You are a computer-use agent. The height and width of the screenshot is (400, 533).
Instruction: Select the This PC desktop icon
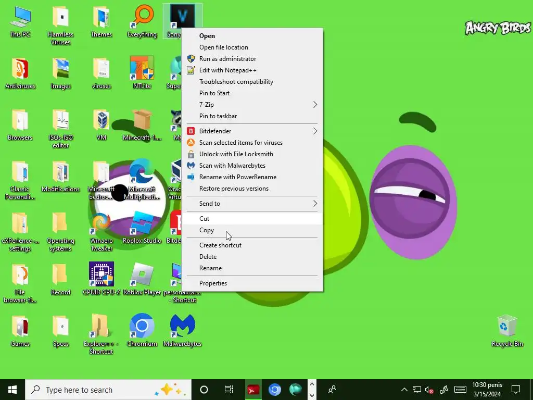pyautogui.click(x=20, y=20)
